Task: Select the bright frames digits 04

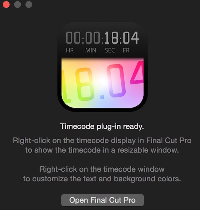Action: point(131,38)
